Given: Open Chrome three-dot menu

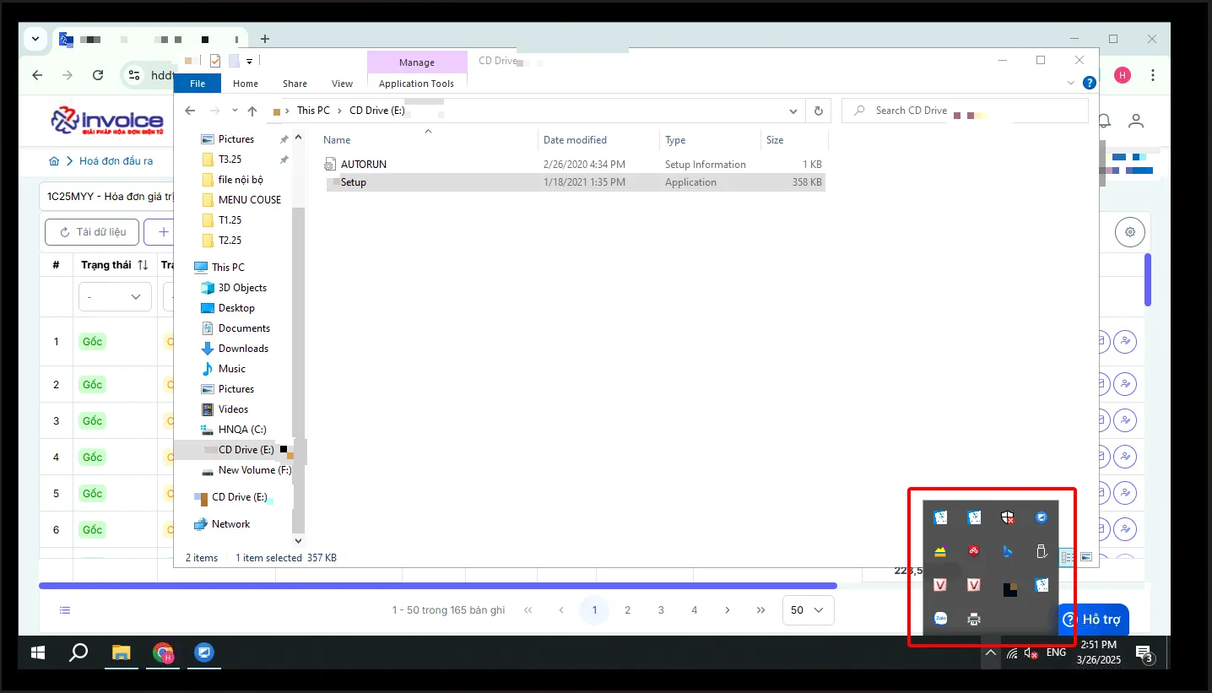Looking at the screenshot, I should [1153, 75].
